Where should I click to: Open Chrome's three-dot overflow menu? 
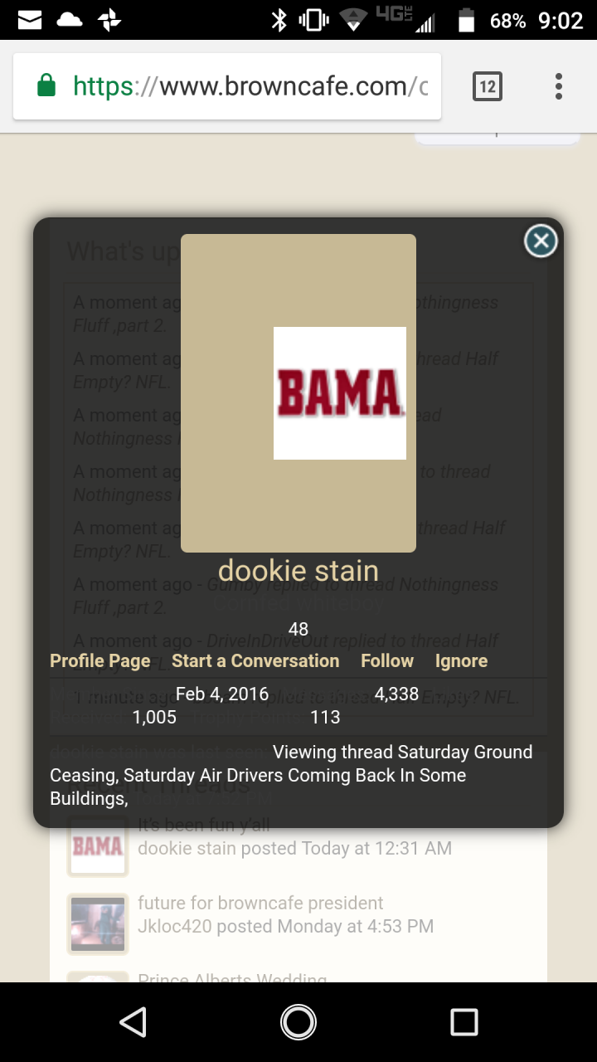point(559,86)
